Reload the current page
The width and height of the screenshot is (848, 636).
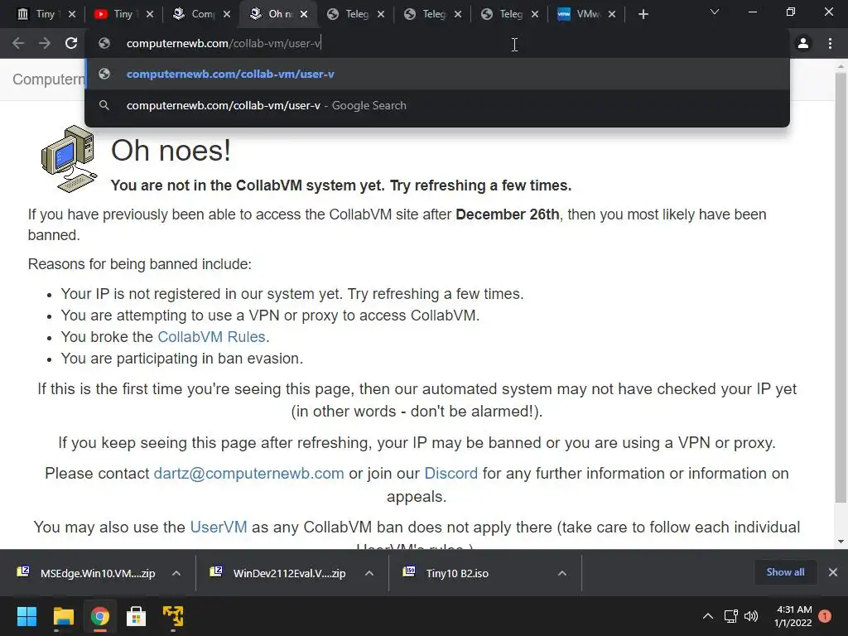pyautogui.click(x=71, y=43)
